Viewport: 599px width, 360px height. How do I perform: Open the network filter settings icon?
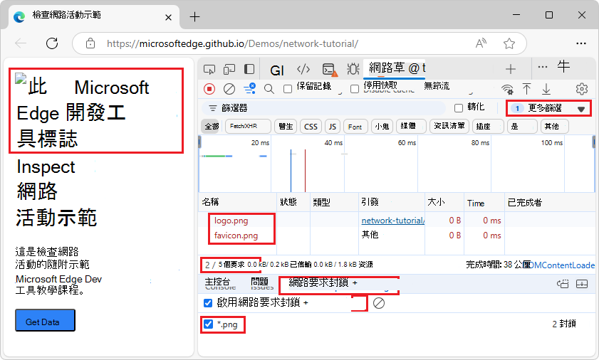[x=250, y=88]
